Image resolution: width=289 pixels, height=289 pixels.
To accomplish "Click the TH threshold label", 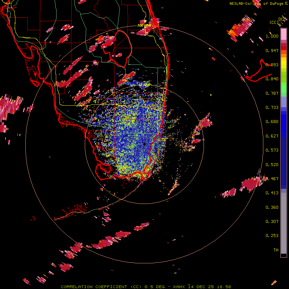I will [276, 250].
